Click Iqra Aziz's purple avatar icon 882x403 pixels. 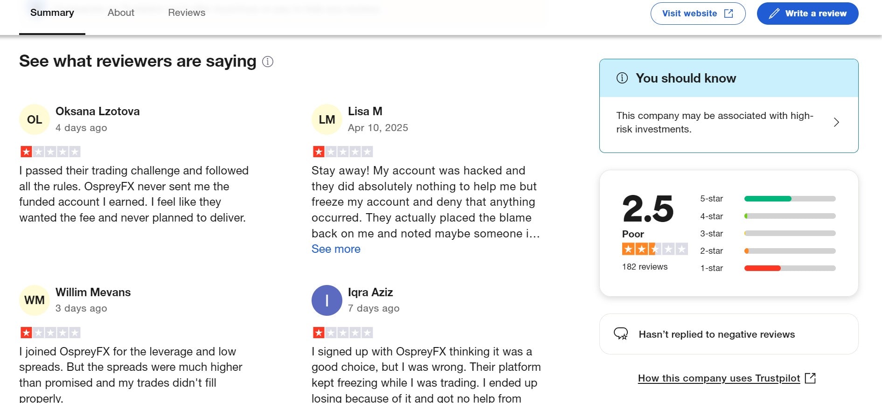[x=326, y=300]
